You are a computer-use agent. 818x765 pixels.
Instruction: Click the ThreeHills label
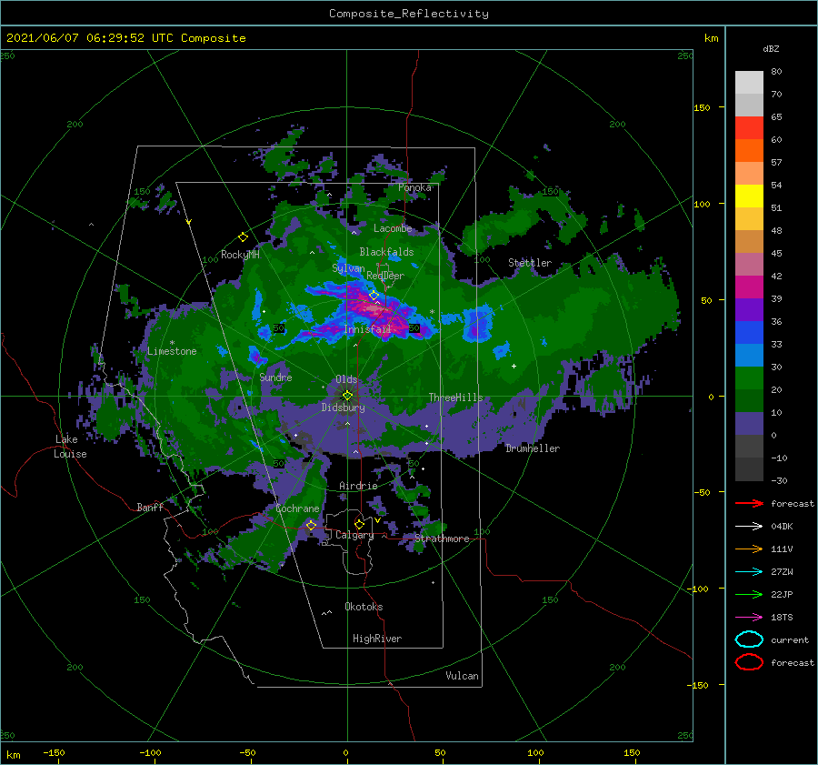pos(455,398)
